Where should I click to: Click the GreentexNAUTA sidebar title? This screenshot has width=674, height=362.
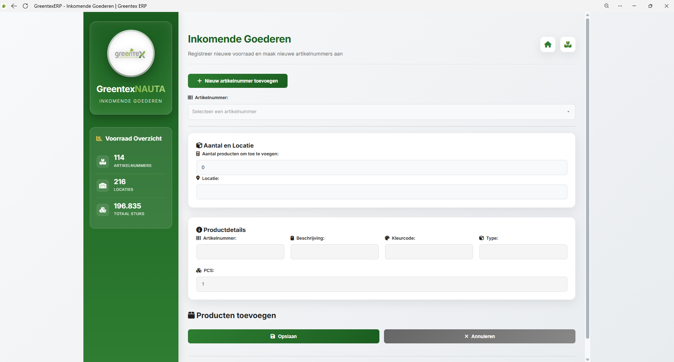pyautogui.click(x=131, y=89)
